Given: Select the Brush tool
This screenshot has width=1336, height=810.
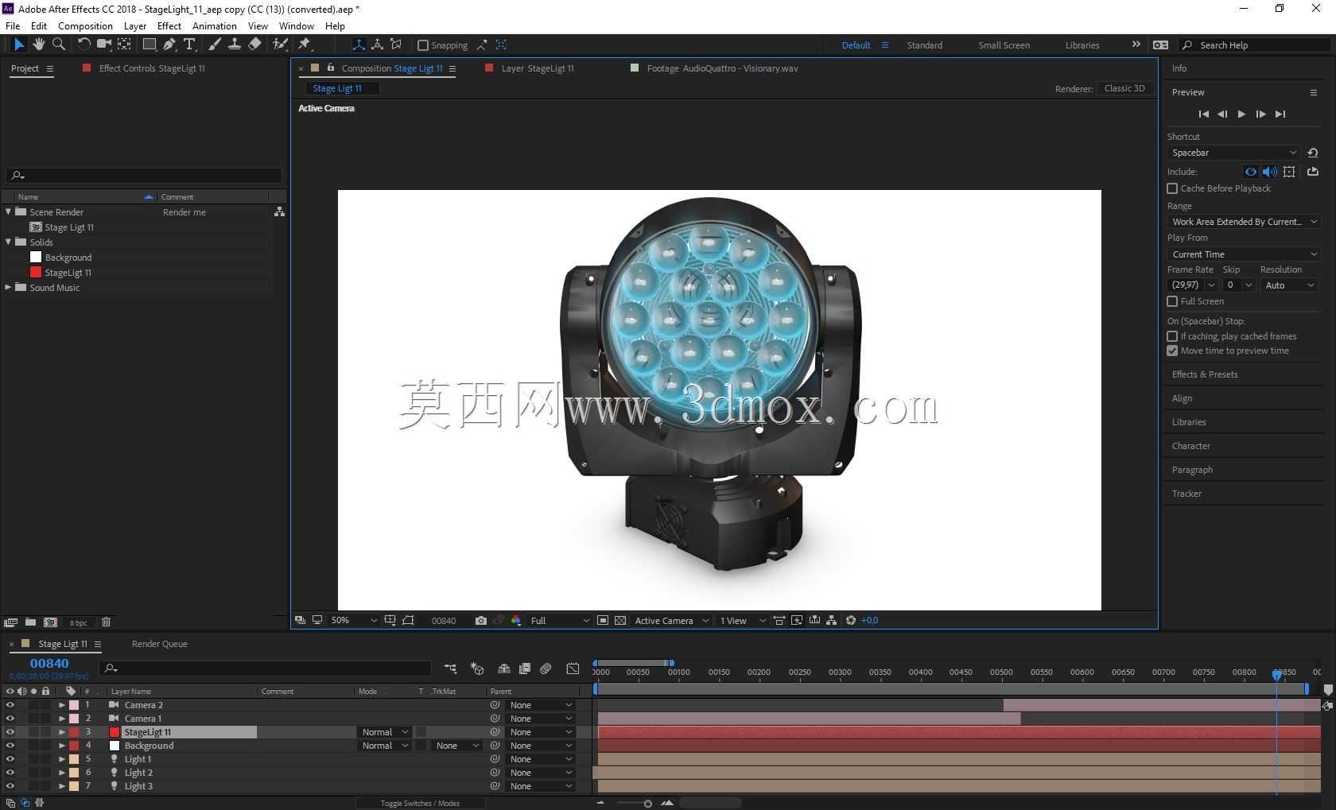Looking at the screenshot, I should (215, 45).
